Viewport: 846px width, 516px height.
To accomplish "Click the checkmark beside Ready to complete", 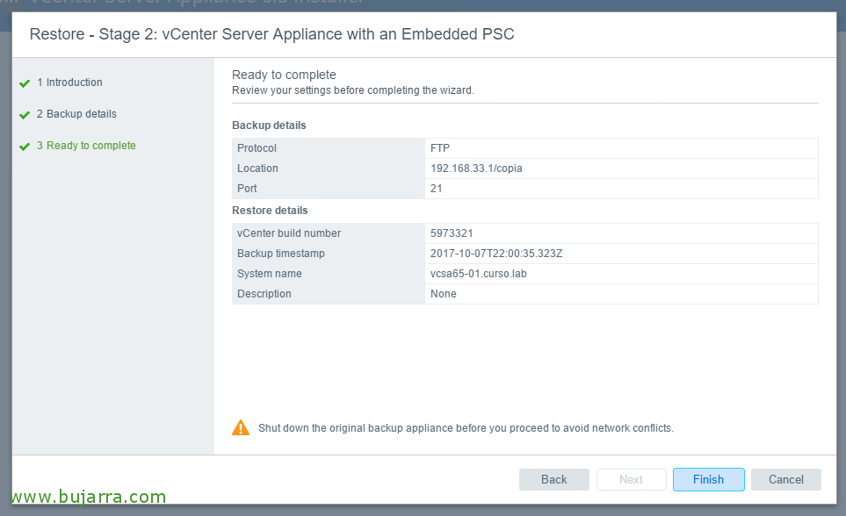I will pos(25,147).
